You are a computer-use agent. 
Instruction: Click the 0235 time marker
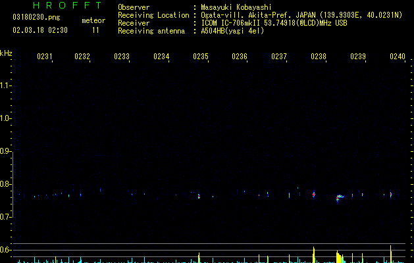tap(201, 57)
